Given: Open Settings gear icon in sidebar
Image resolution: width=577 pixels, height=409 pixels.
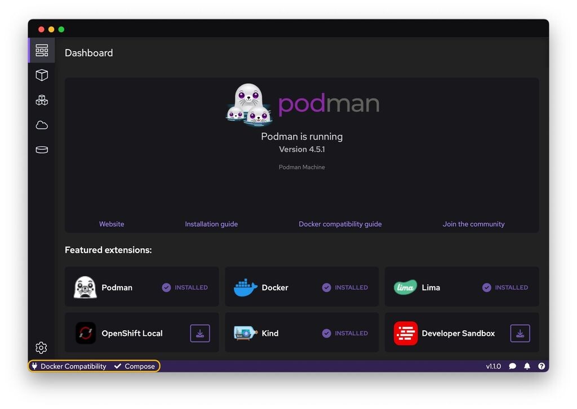Looking at the screenshot, I should point(41,348).
